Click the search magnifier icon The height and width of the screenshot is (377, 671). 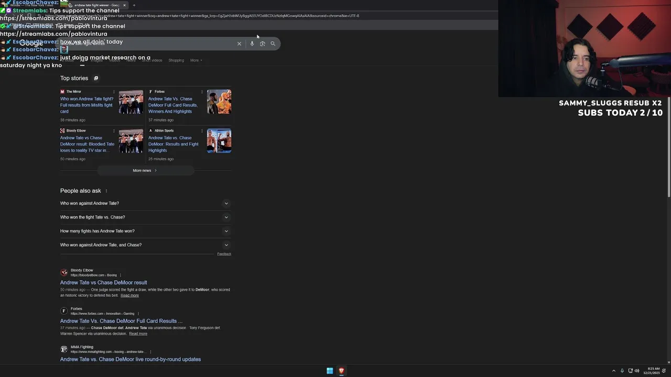pos(273,43)
